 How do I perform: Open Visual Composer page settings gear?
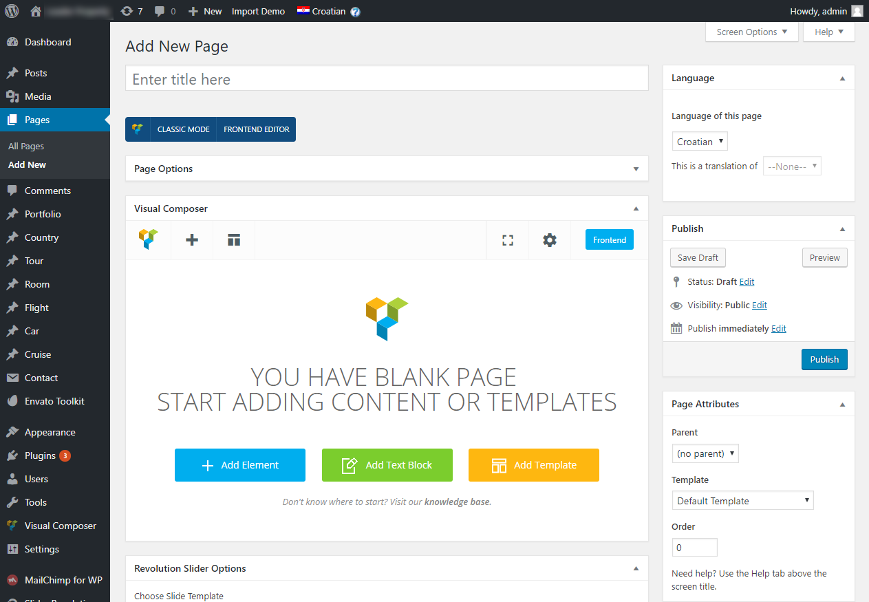point(549,240)
